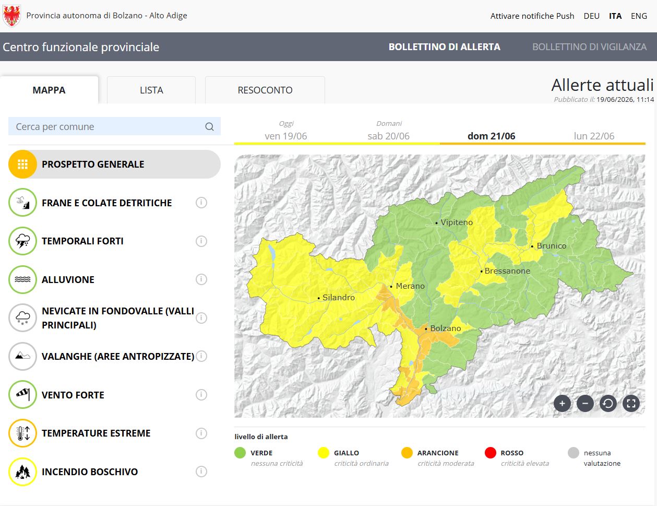Open Bollettino di Vigilanza

tap(590, 47)
